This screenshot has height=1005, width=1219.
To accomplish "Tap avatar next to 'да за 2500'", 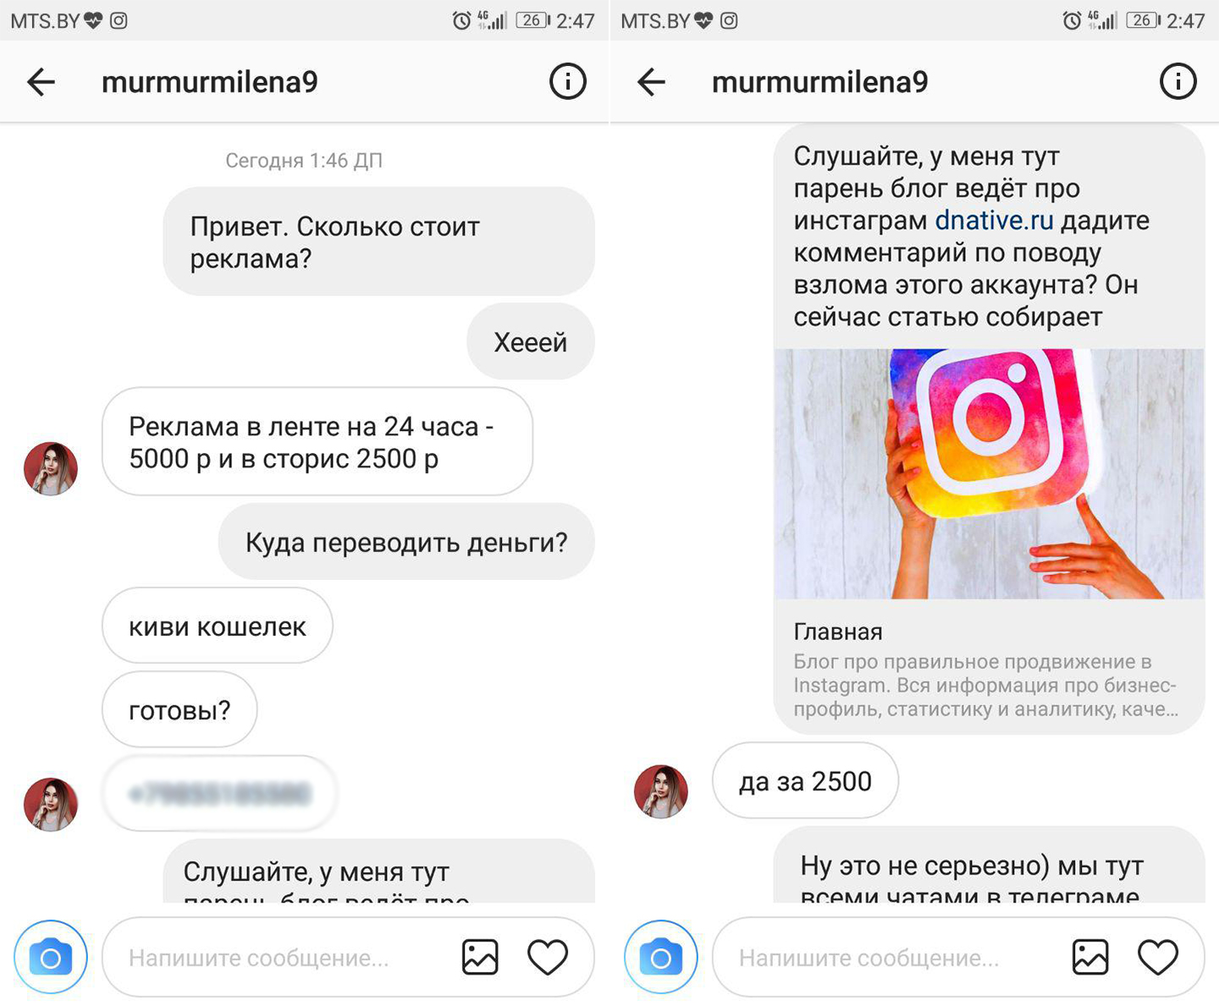I will tap(661, 792).
